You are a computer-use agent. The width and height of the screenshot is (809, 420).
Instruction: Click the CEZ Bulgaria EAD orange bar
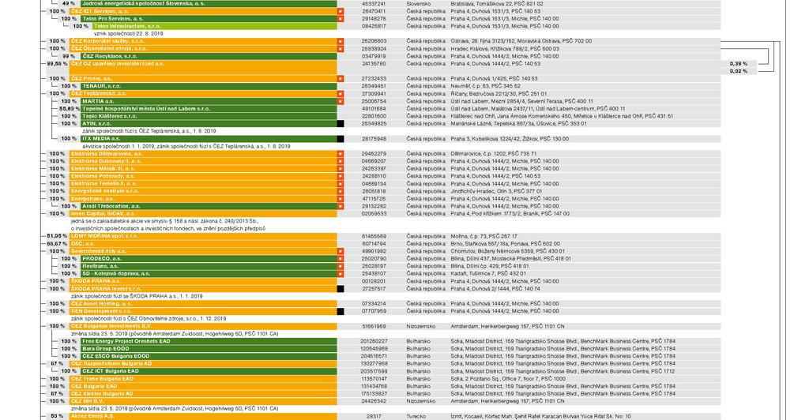[203, 386]
